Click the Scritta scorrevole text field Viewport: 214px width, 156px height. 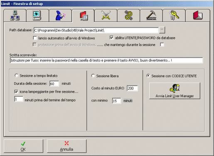click(x=106, y=60)
